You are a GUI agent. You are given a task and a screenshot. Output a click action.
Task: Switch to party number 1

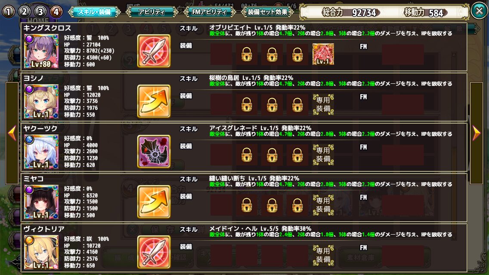tap(9, 12)
